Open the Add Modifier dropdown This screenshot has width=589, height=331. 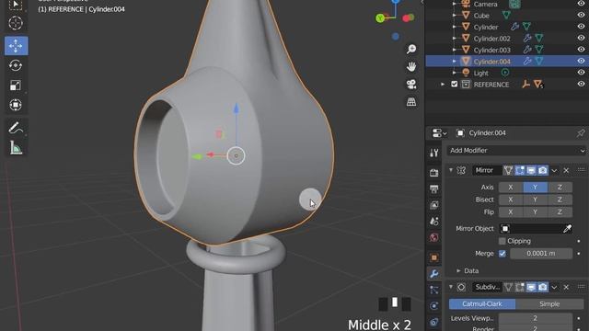point(517,151)
